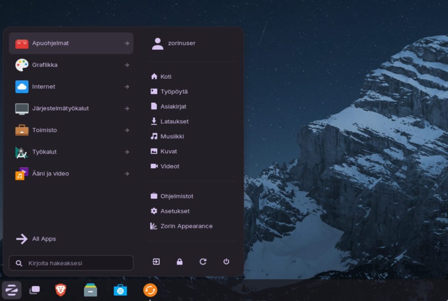This screenshot has height=301, width=448.
Task: Show All Apps text label
Action: pos(44,239)
